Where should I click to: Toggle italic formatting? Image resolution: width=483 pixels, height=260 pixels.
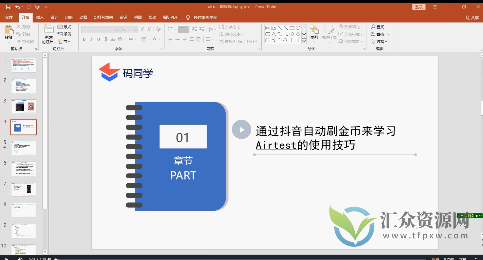tap(91, 39)
